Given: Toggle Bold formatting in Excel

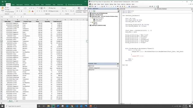Looking at the screenshot, I should (x=17, y=11).
